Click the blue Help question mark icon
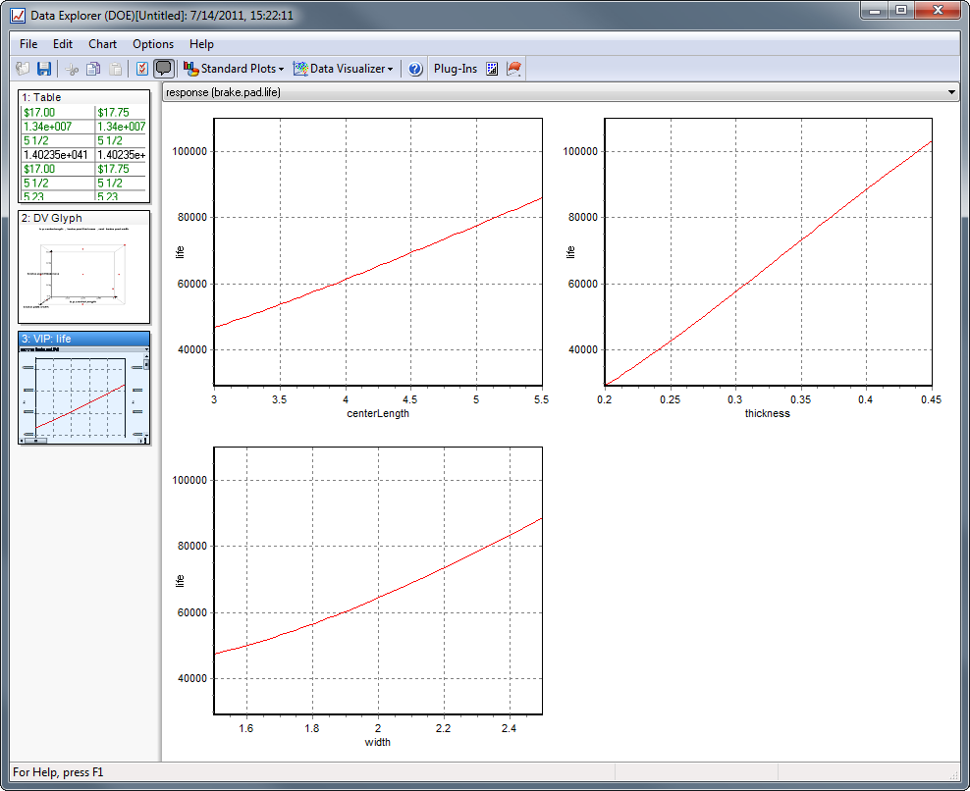 (x=415, y=69)
